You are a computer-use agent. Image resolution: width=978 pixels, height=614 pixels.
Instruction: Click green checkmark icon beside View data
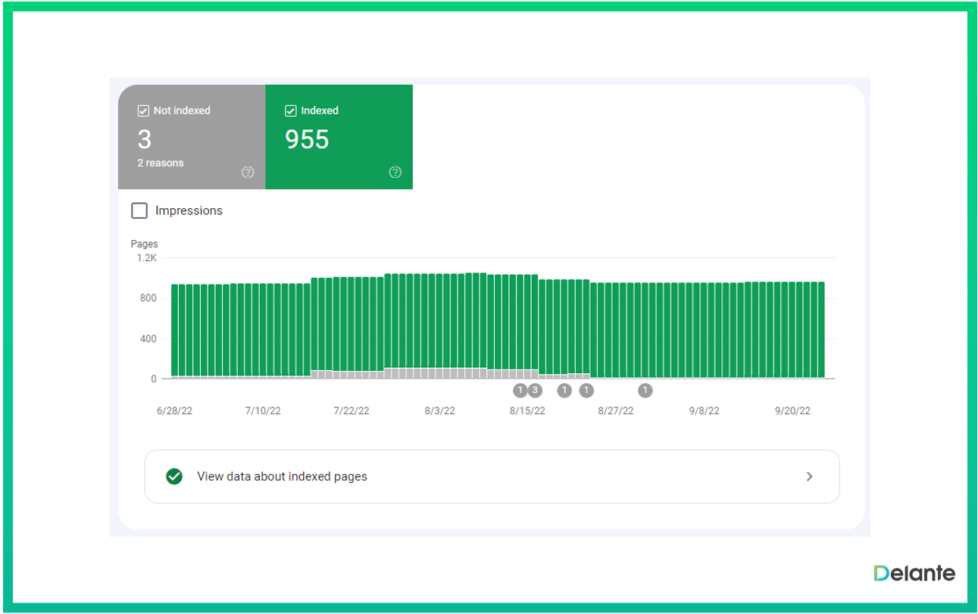click(174, 476)
